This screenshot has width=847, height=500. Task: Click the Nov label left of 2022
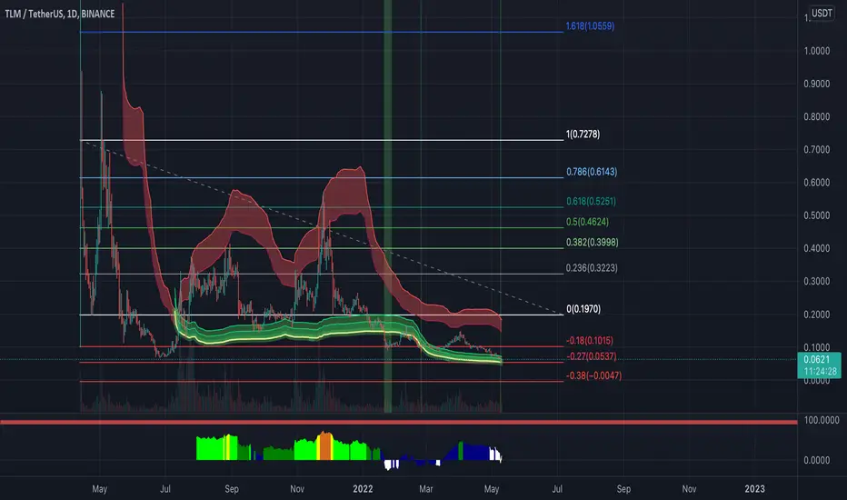point(297,489)
